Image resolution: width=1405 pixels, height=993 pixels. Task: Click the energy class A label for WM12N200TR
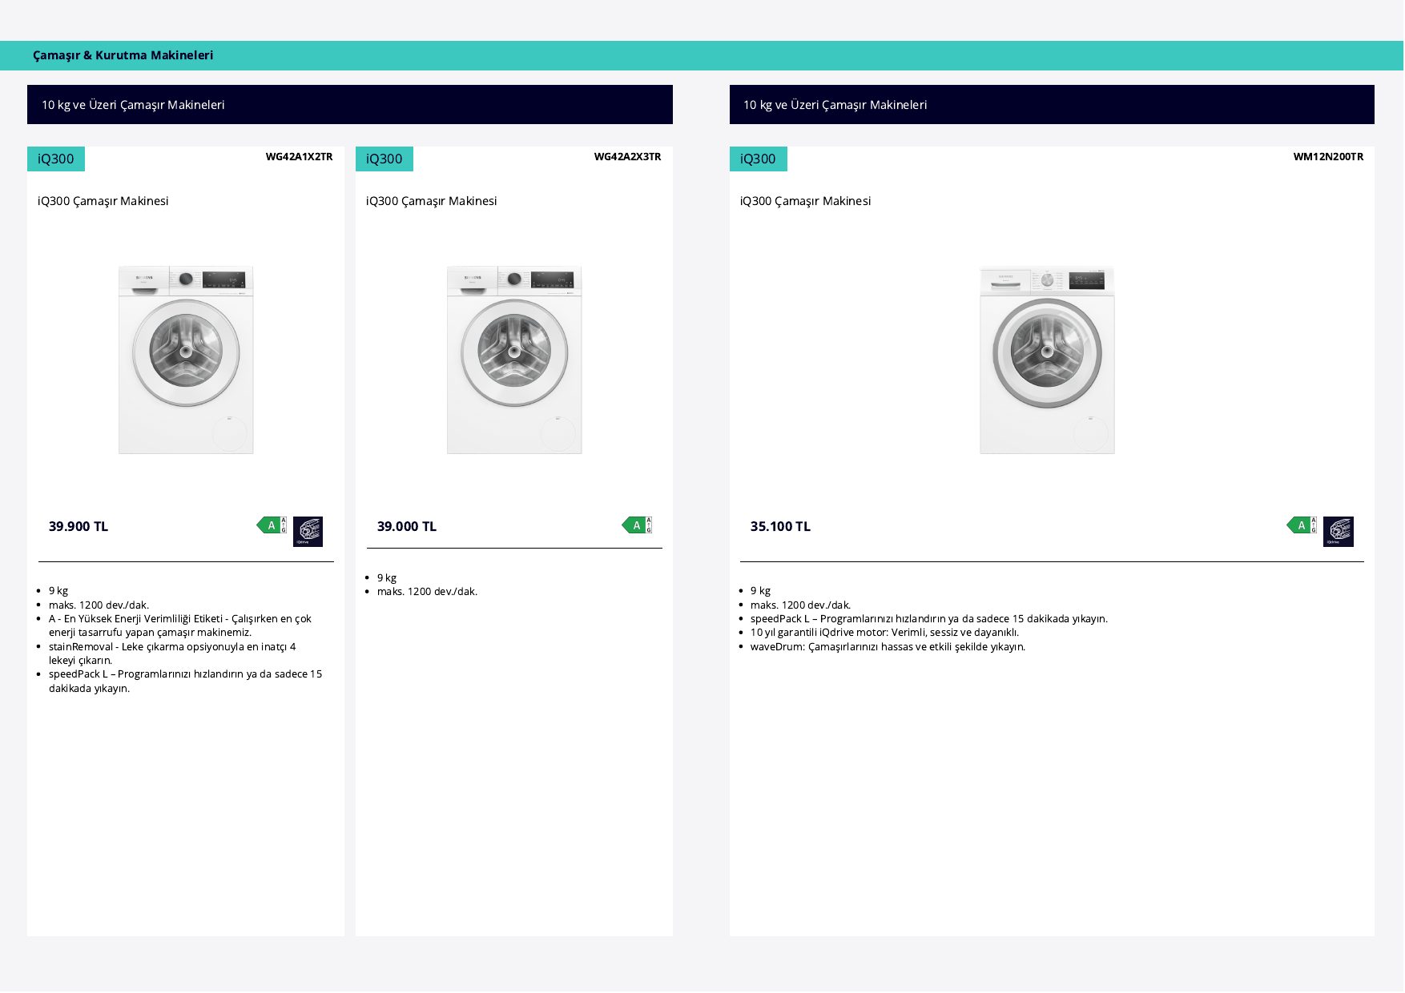click(1302, 525)
